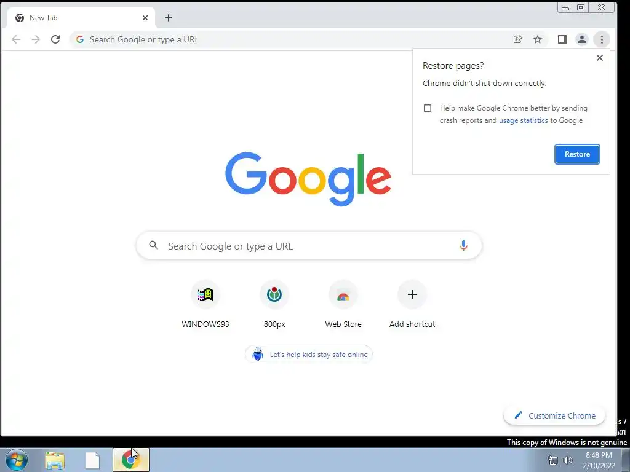Click the Chrome taskbar icon
The width and height of the screenshot is (630, 472).
(x=130, y=460)
